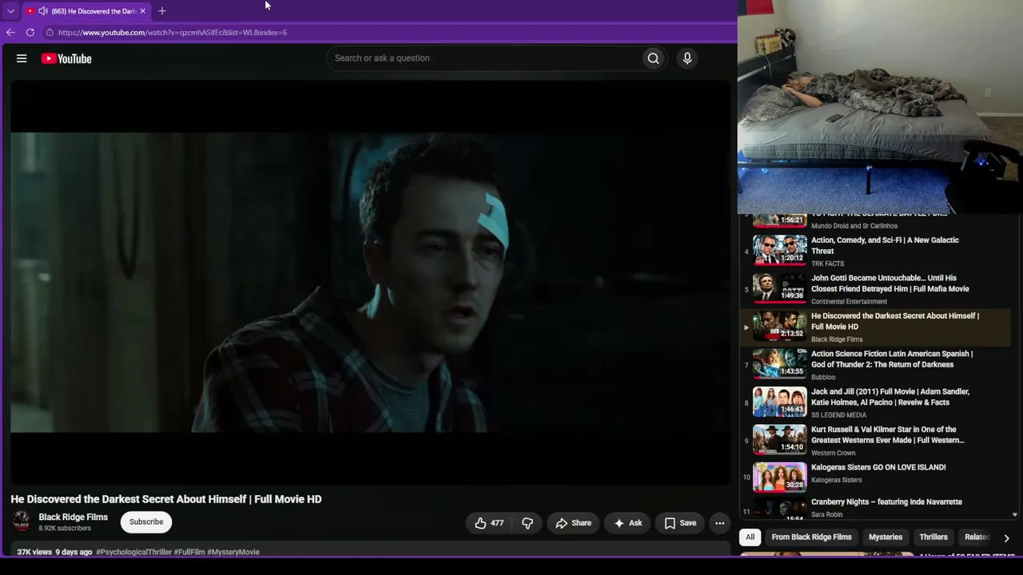Open thumbnail of A New Galactic Threat video
The height and width of the screenshot is (575, 1023).
point(780,251)
